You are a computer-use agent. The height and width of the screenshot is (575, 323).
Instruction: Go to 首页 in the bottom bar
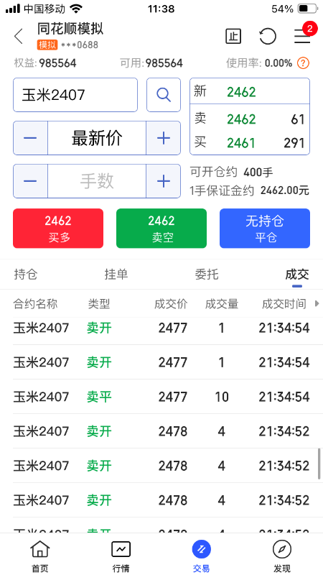pyautogui.click(x=40, y=557)
